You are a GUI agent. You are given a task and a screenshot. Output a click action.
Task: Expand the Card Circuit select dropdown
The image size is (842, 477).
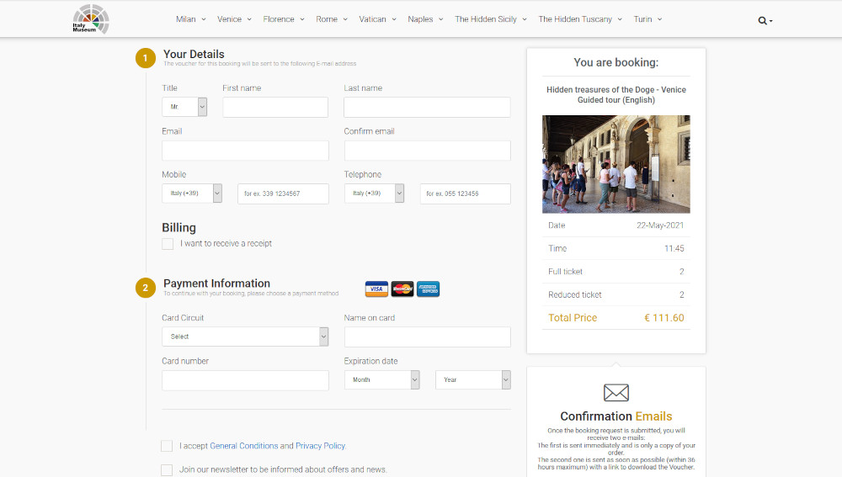coord(245,337)
